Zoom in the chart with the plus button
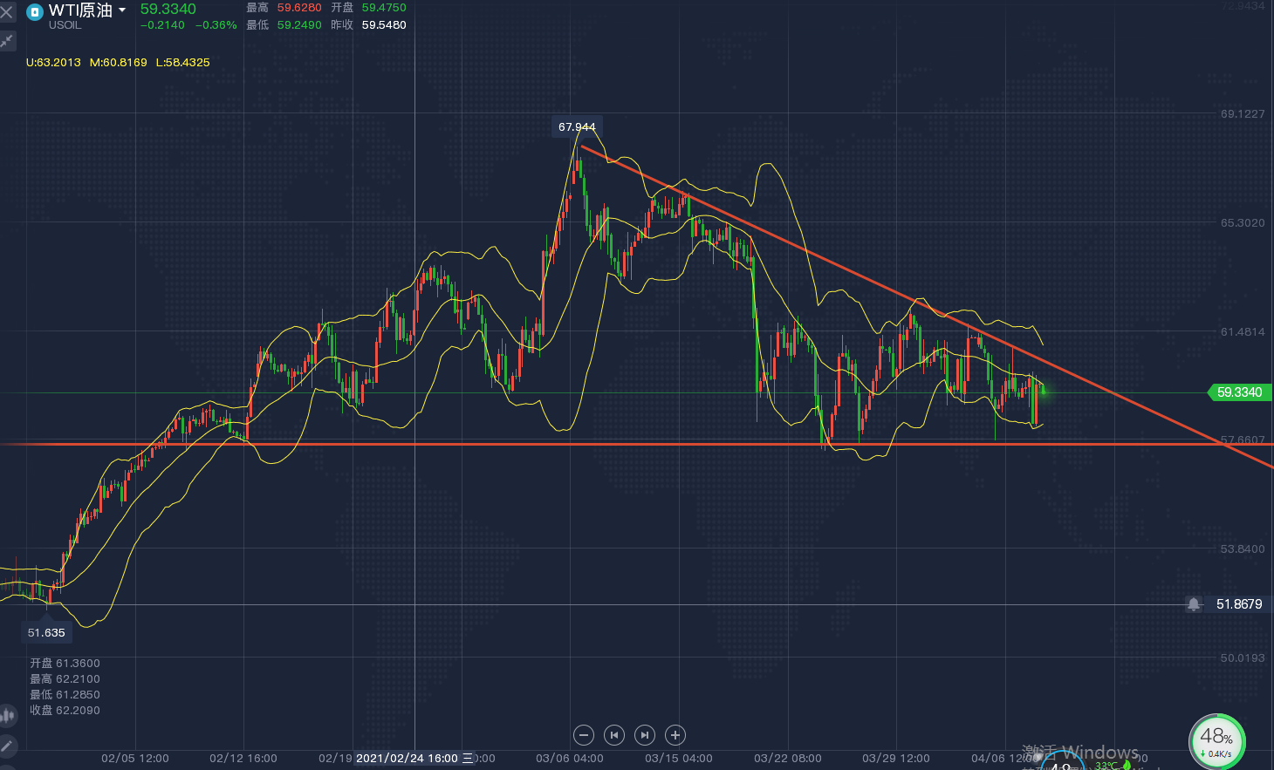This screenshot has height=770, width=1274. click(x=675, y=735)
